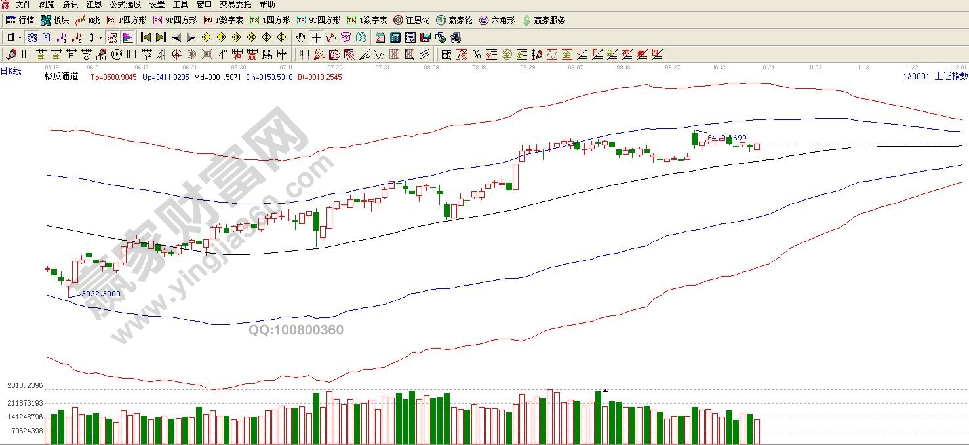969x445 pixels.
Task: Select the hand pan tool
Action: (x=300, y=37)
